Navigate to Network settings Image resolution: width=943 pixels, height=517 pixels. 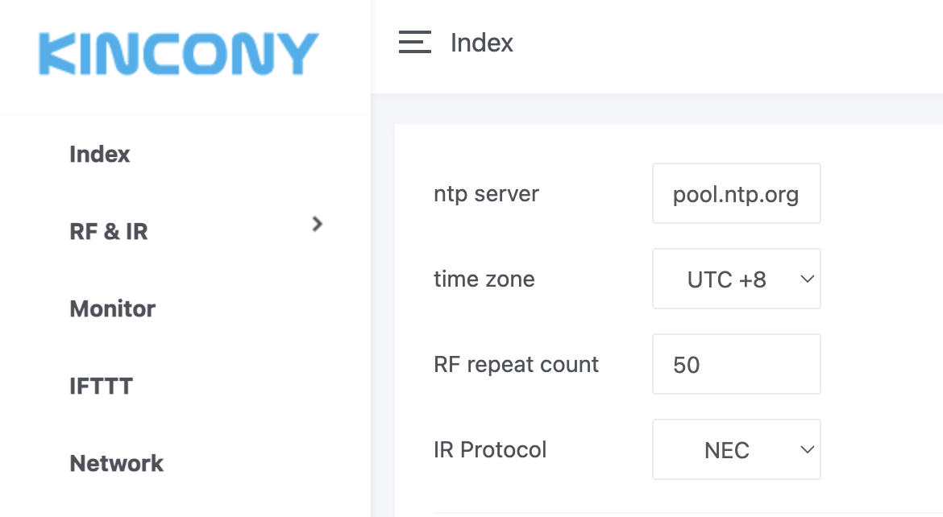tap(117, 463)
